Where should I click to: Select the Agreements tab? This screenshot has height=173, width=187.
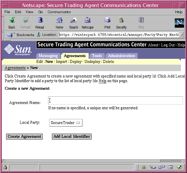75,56
